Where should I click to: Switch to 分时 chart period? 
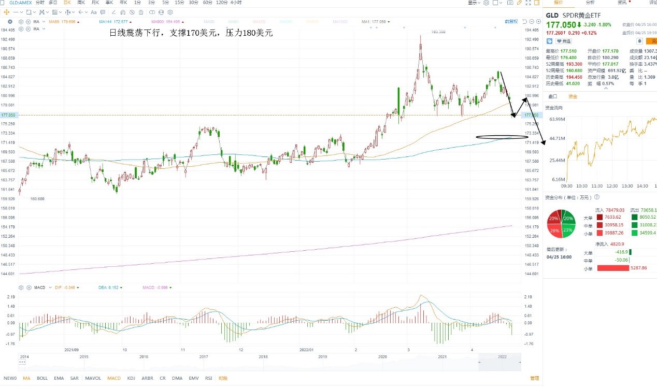coord(40,3)
